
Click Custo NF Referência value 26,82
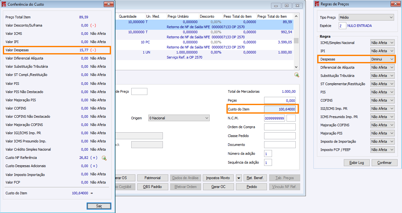click(83, 158)
